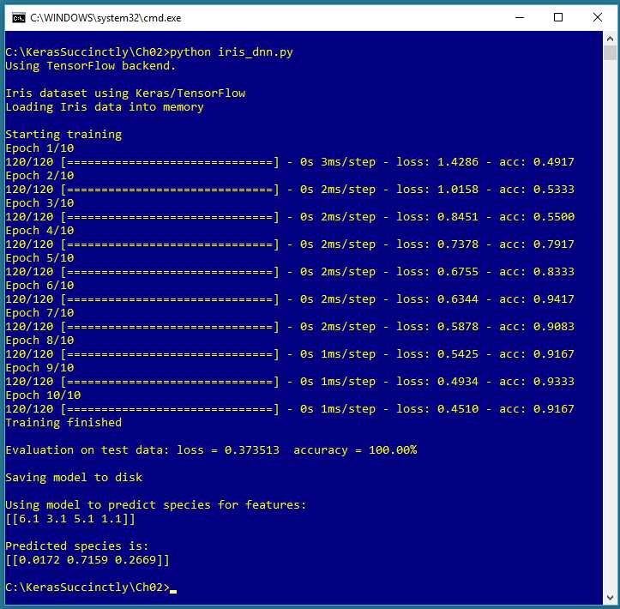Image resolution: width=620 pixels, height=609 pixels.
Task: Click the features array [[6.1 3.1 5.1 1.1]]
Action: 70,519
